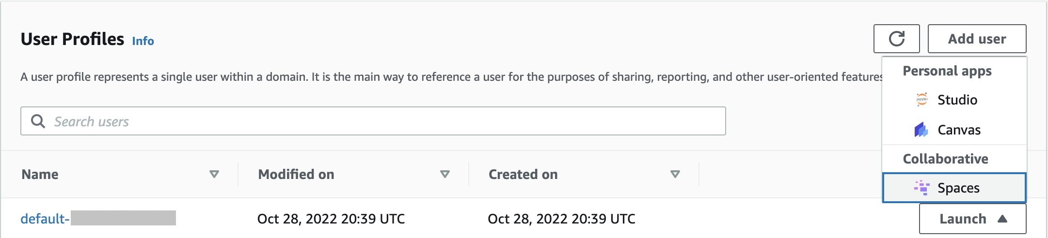Click the Name column header
This screenshot has width=1048, height=238.
40,174
